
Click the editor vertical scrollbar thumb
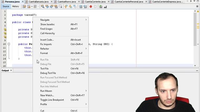[x=195, y=29]
